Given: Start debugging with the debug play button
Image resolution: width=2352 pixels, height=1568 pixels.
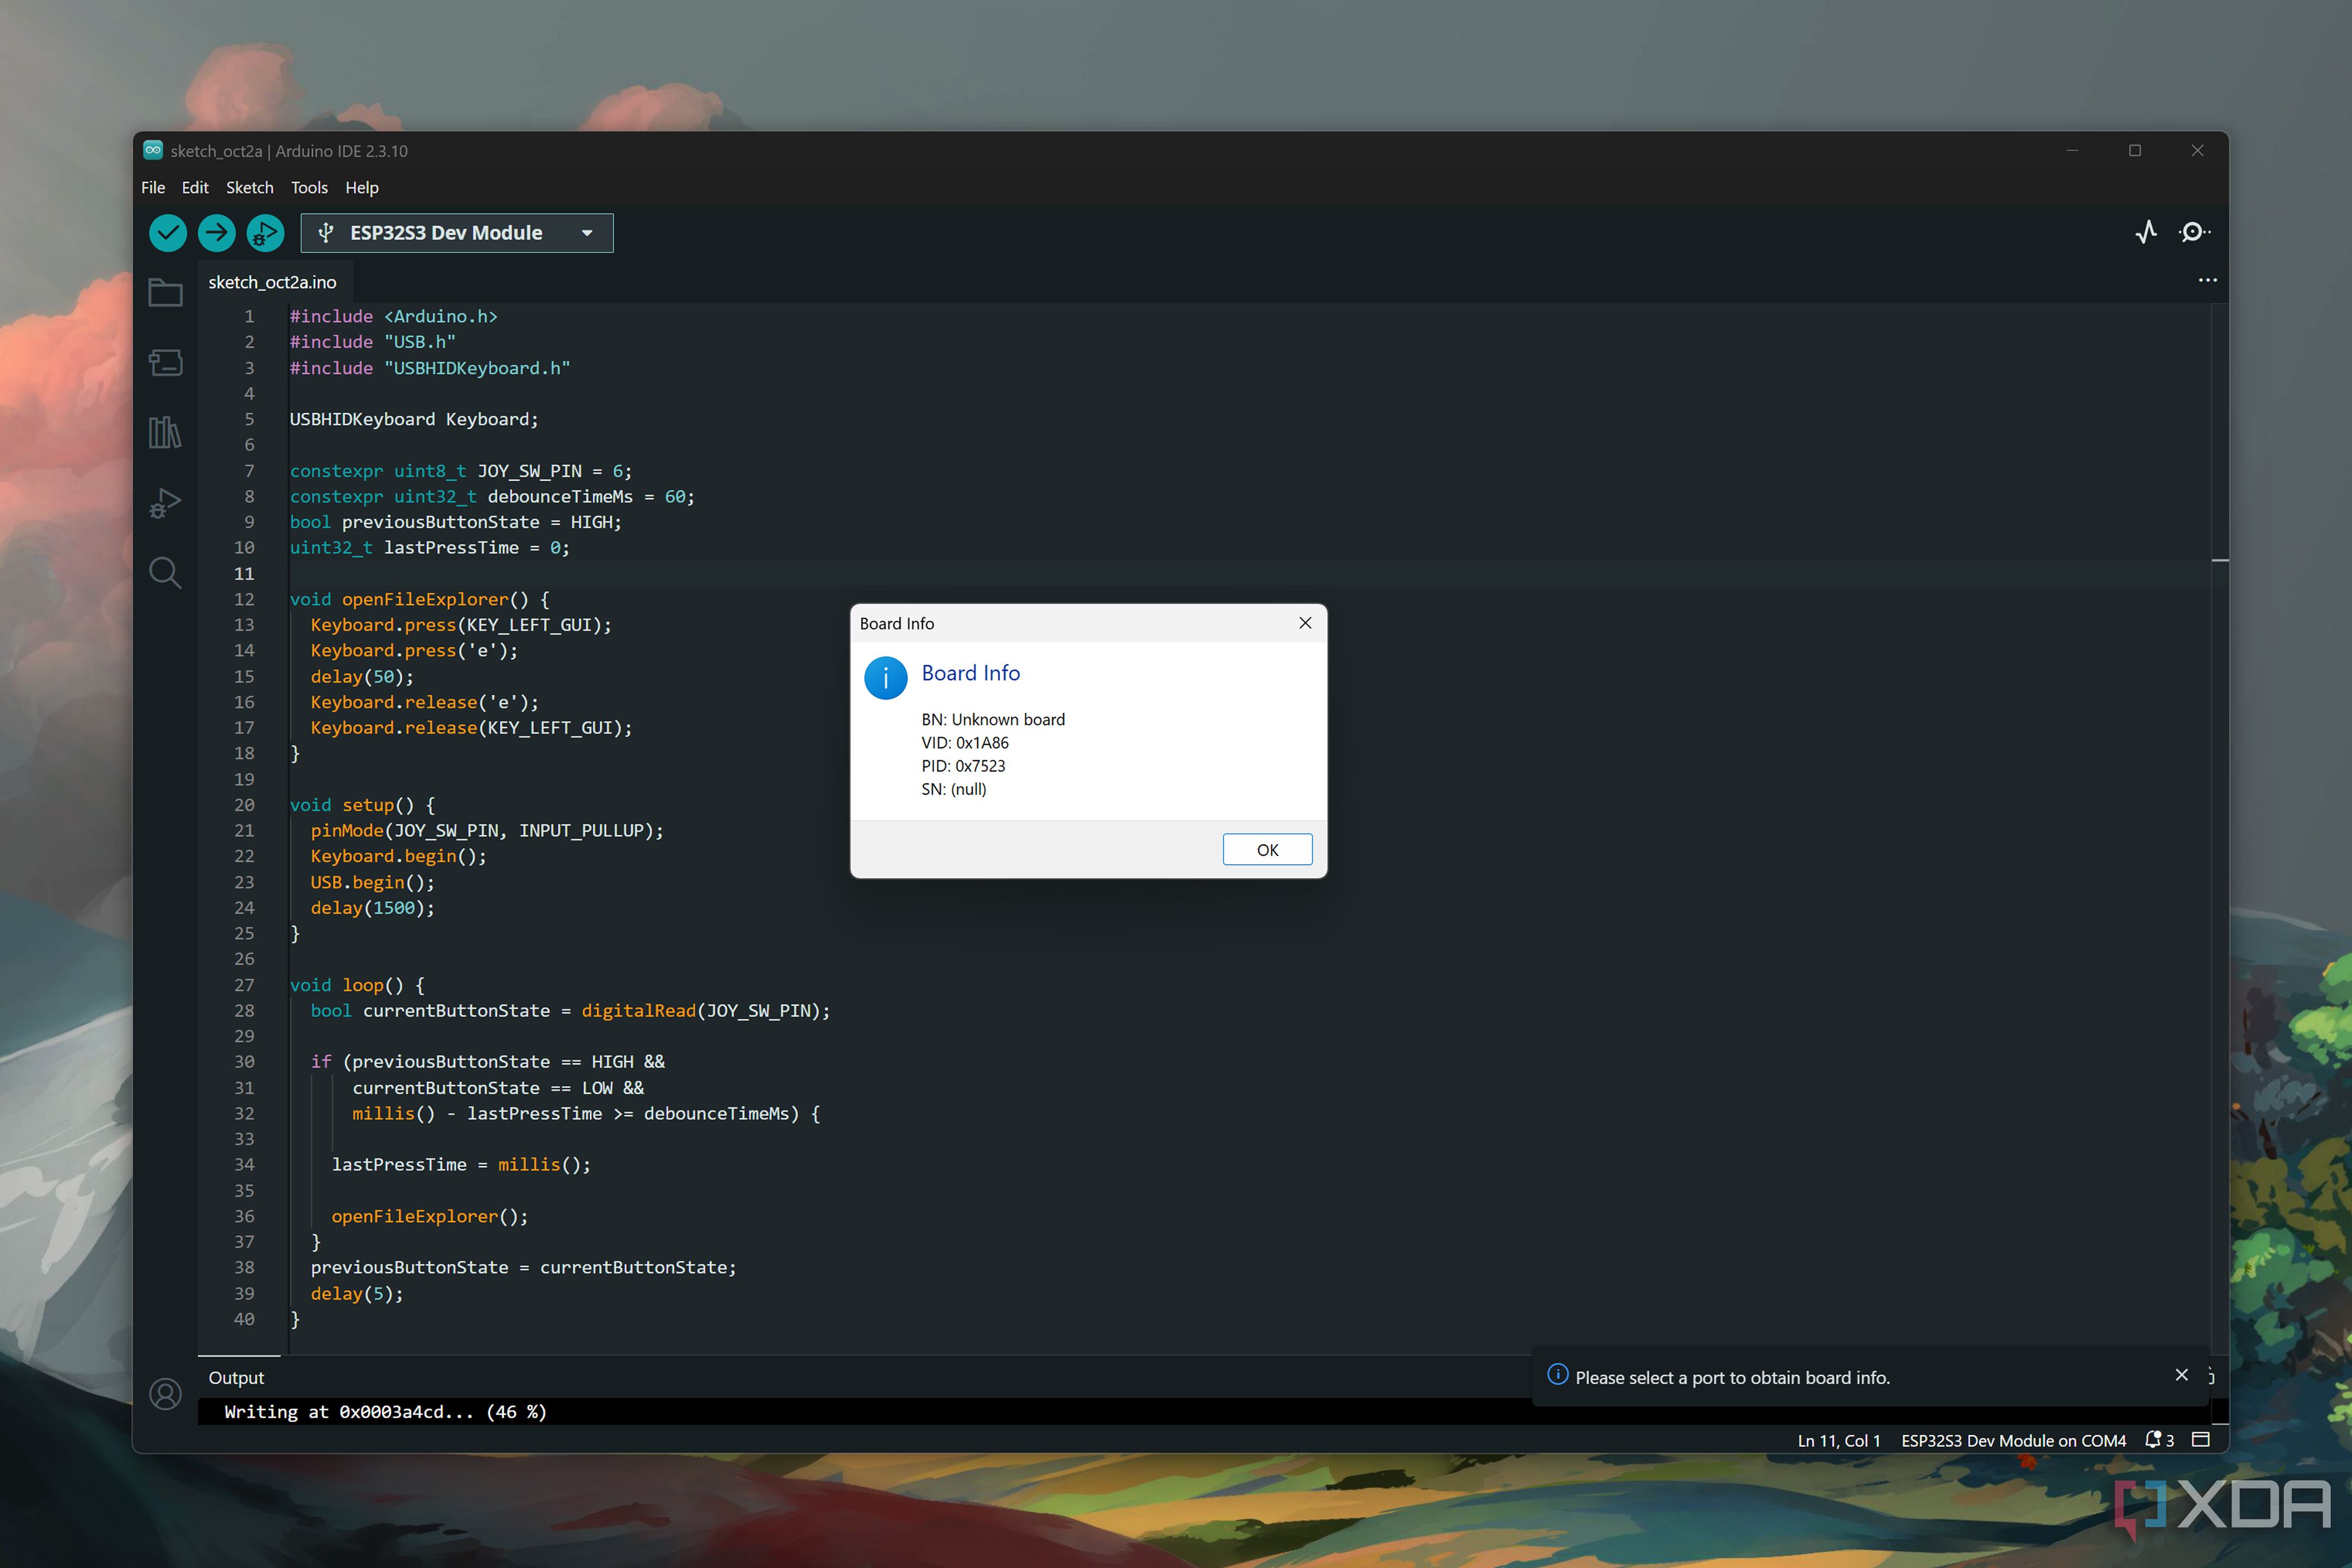Looking at the screenshot, I should tap(265, 233).
